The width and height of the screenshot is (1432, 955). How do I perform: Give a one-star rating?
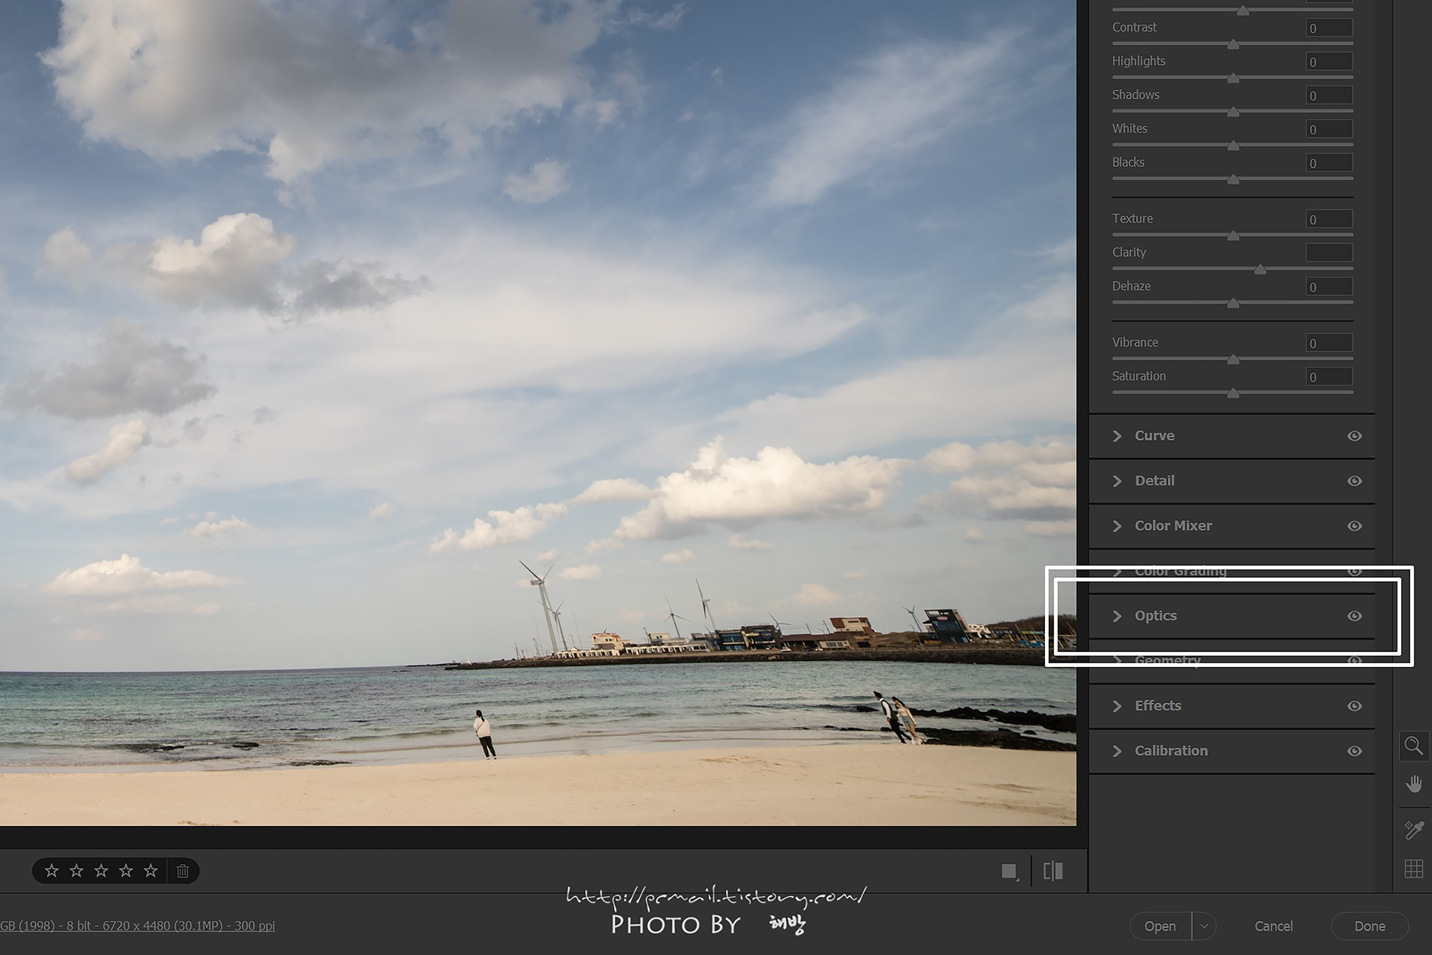(52, 871)
